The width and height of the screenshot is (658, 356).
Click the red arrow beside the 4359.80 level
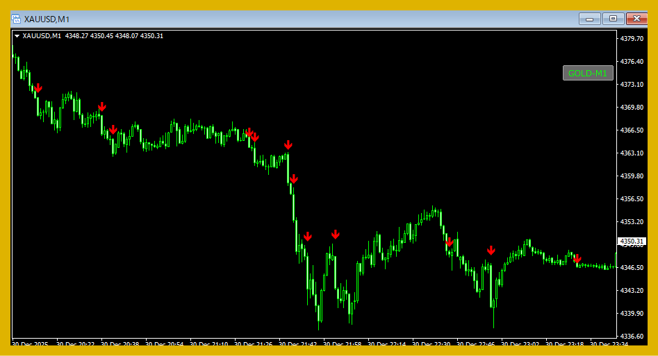(293, 179)
